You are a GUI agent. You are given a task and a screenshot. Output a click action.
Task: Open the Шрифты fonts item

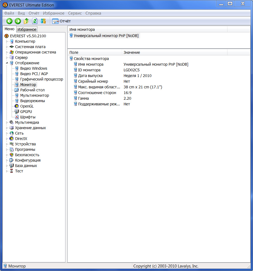[x=28, y=117]
